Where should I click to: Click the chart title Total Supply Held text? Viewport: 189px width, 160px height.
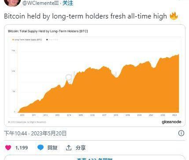pyautogui.click(x=48, y=31)
